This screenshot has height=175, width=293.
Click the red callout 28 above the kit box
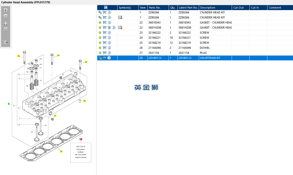click(81, 139)
